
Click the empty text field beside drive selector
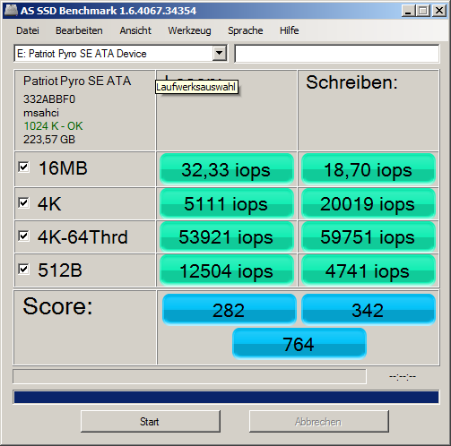[x=337, y=54]
